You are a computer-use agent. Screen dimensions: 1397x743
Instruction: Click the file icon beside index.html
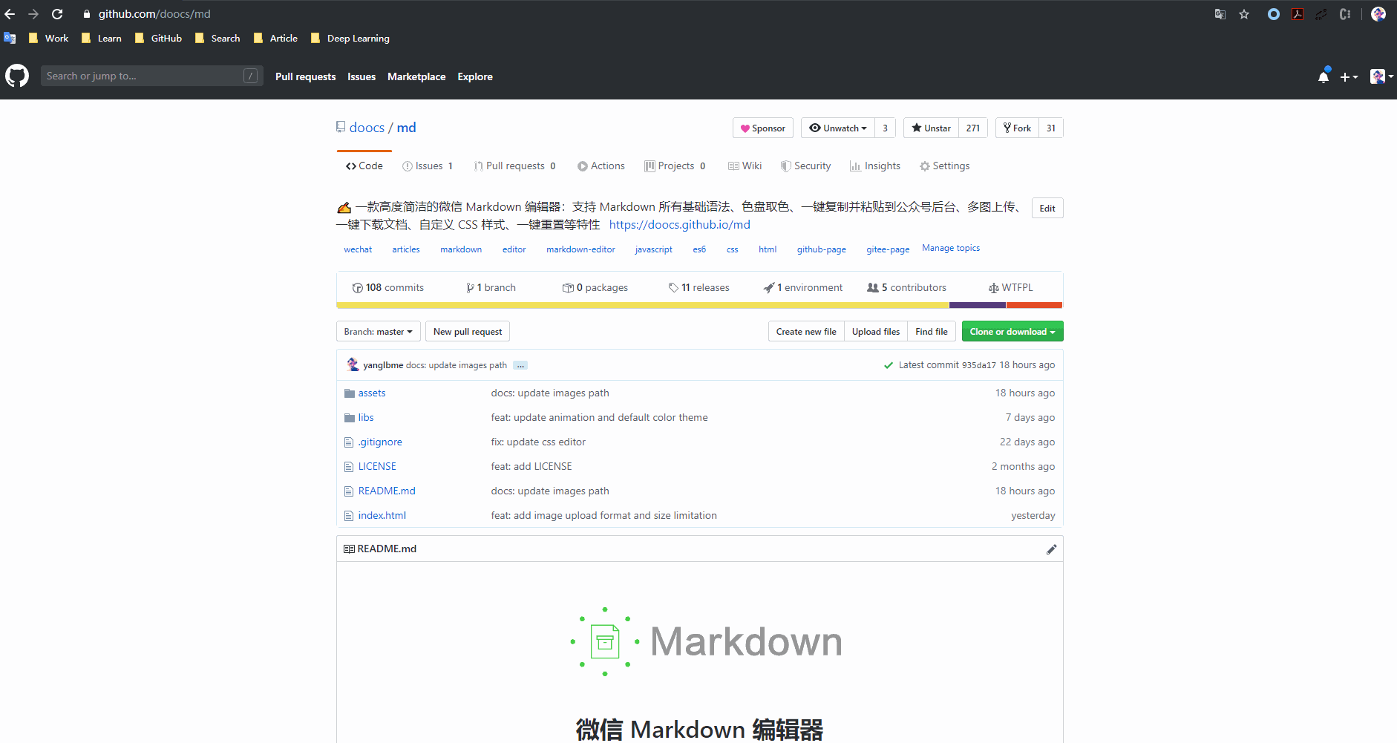pyautogui.click(x=349, y=516)
